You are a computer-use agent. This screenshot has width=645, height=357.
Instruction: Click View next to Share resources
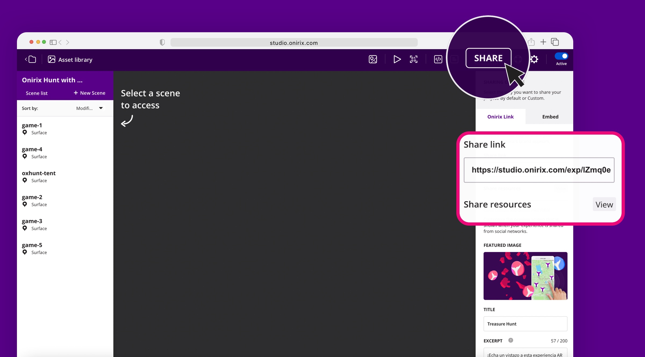pos(604,204)
